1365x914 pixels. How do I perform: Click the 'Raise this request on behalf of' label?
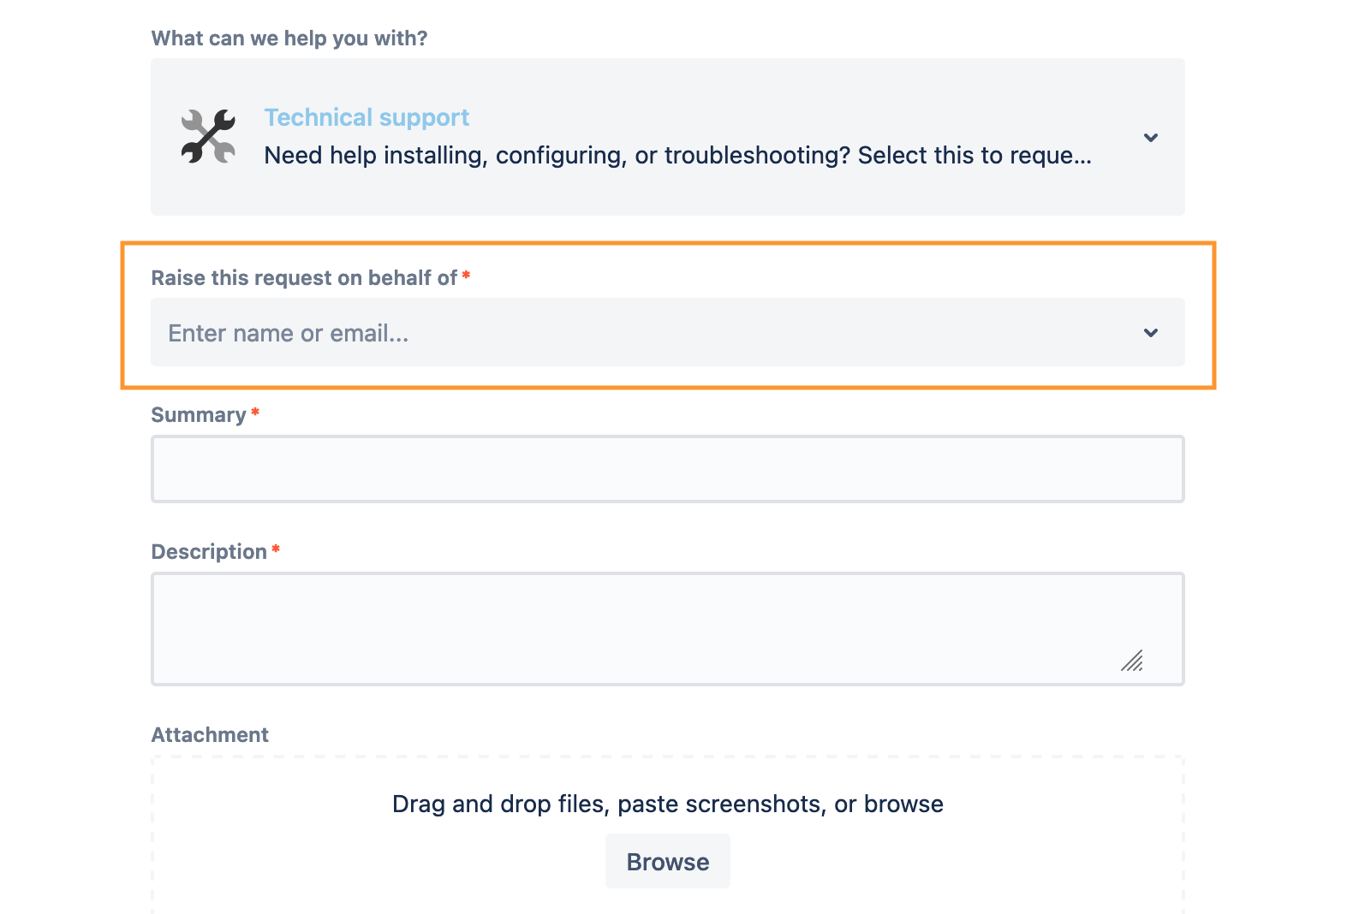(x=304, y=278)
